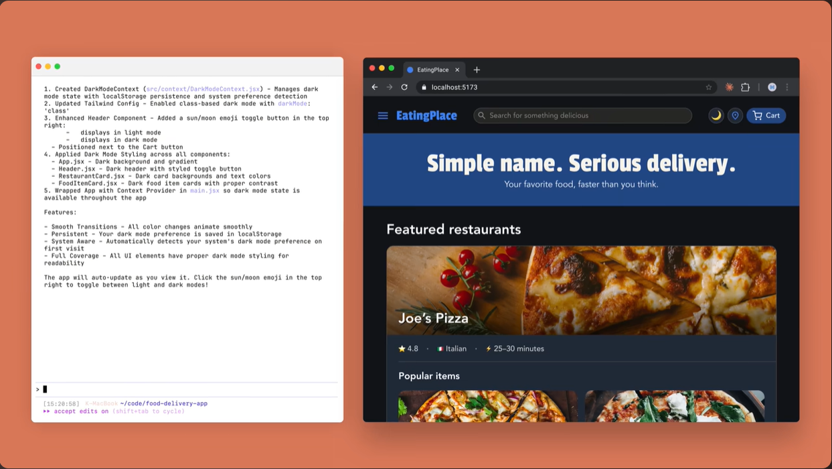Click the 'Popular items' heading
Viewport: 832px width, 469px height.
pos(429,376)
